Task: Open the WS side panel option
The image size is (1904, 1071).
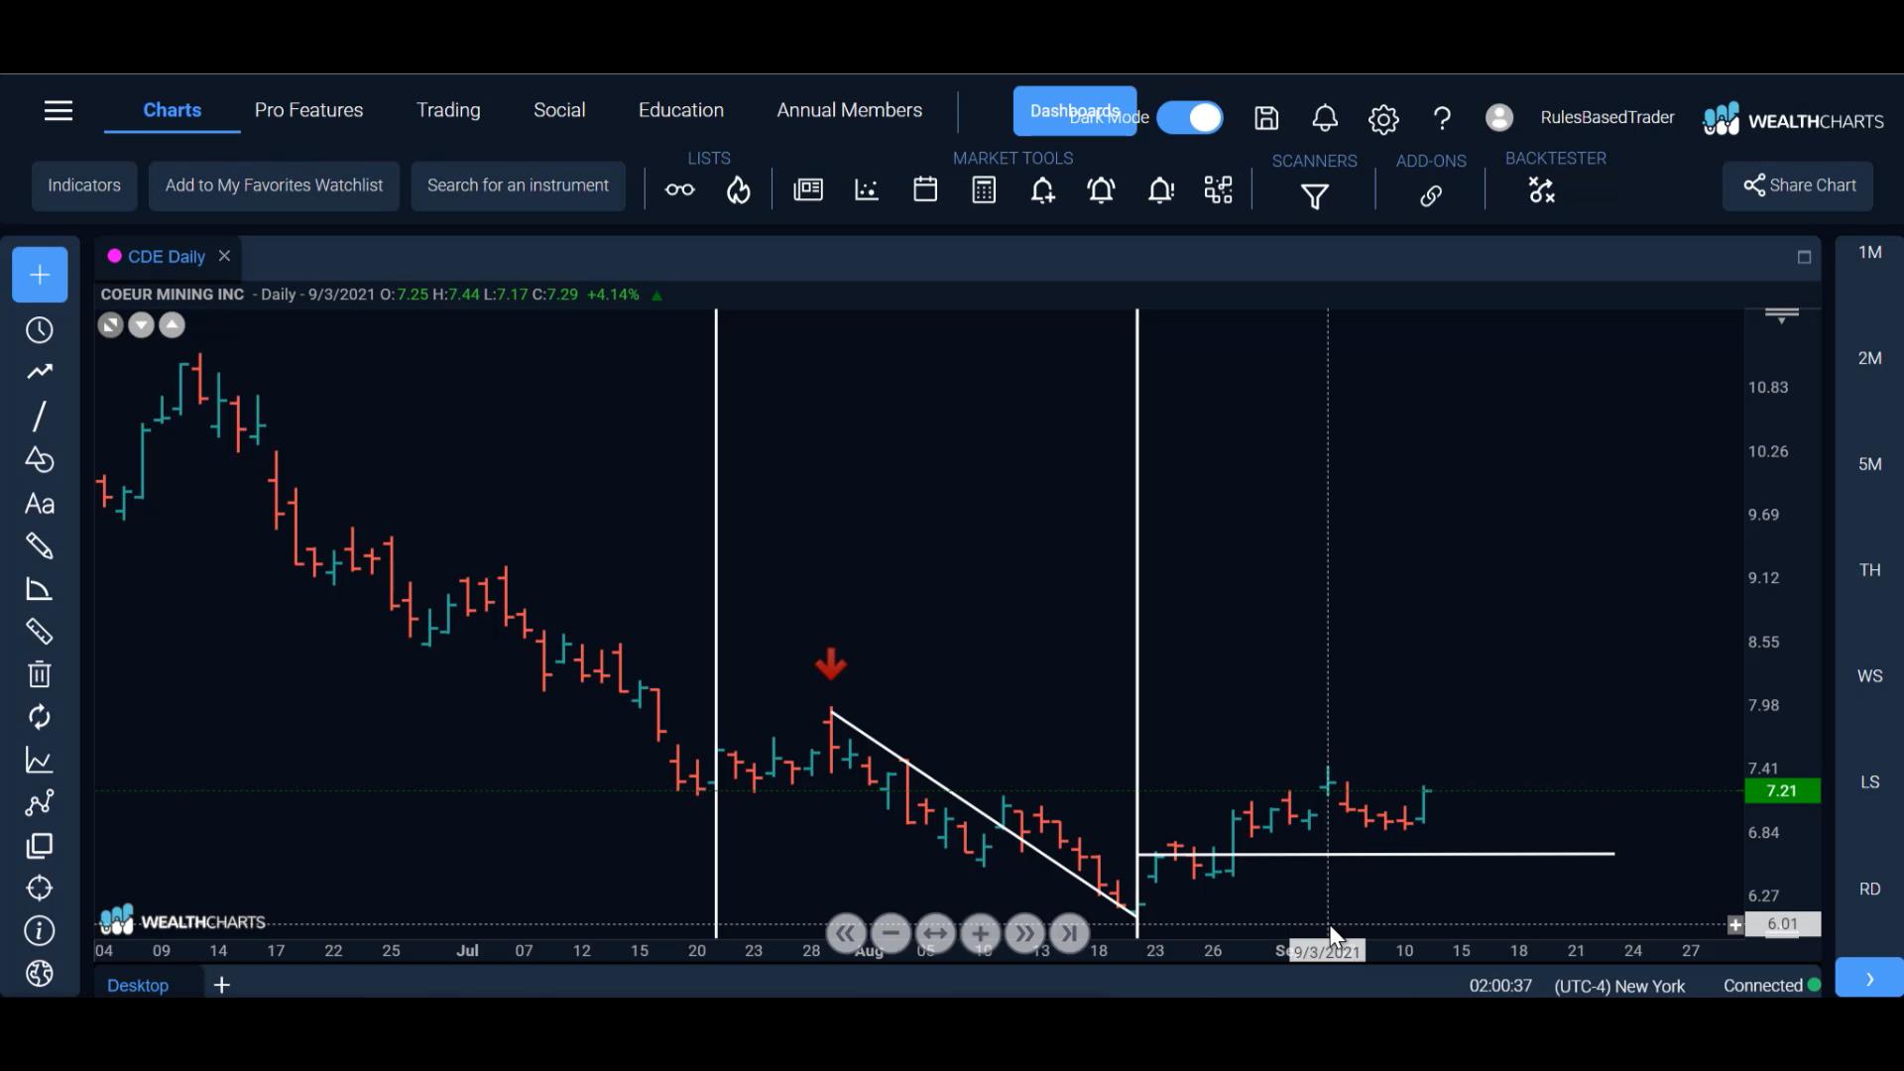Action: coord(1870,676)
